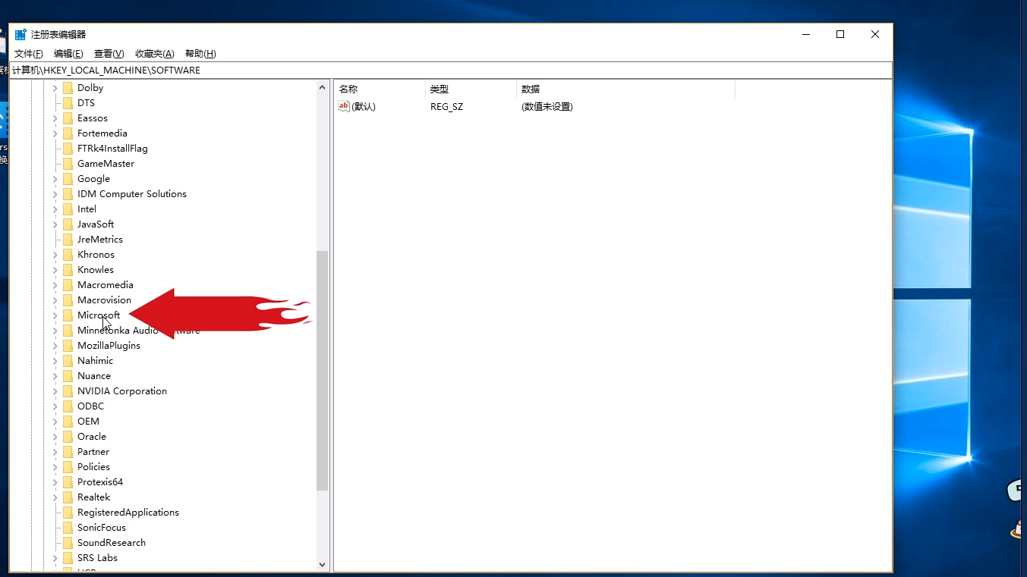Click the Nahimic folder icon

pyautogui.click(x=68, y=361)
